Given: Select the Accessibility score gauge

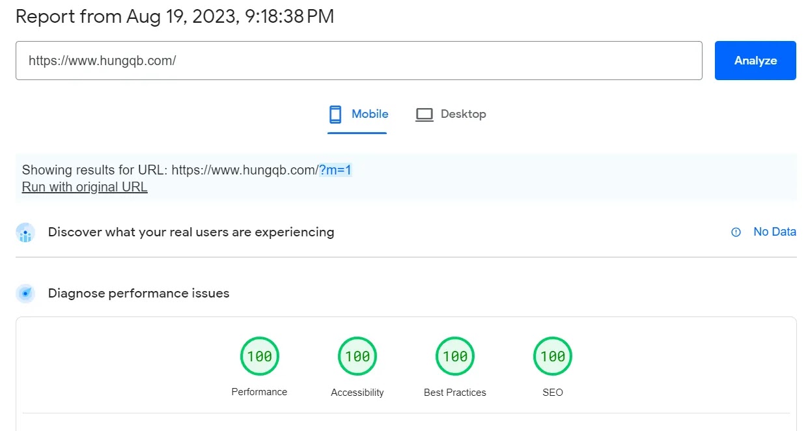Looking at the screenshot, I should (x=357, y=356).
